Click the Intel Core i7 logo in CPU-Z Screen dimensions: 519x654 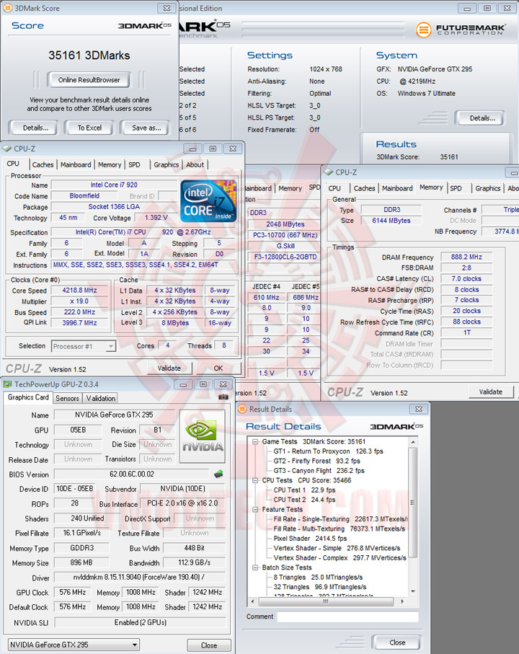click(209, 200)
